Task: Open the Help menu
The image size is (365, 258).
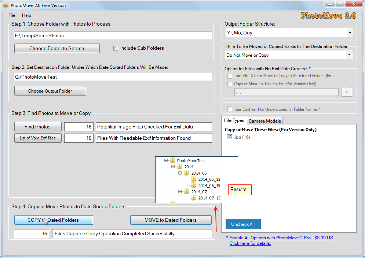Action: tap(26, 15)
